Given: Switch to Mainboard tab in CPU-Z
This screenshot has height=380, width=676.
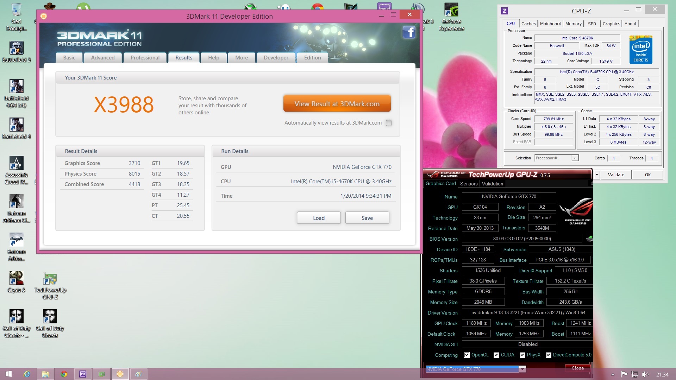Looking at the screenshot, I should pos(551,24).
